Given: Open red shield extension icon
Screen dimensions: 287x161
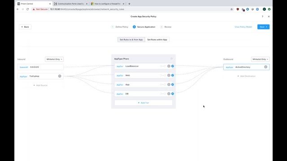Looking at the screenshot, I should coord(238,9).
